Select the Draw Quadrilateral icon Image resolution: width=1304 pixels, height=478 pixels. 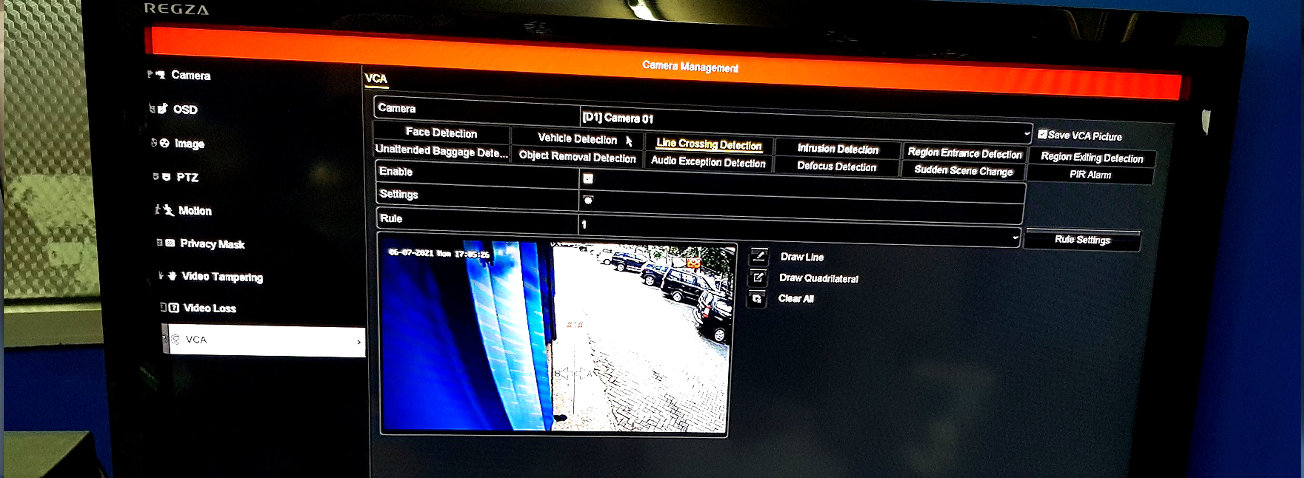(x=758, y=278)
